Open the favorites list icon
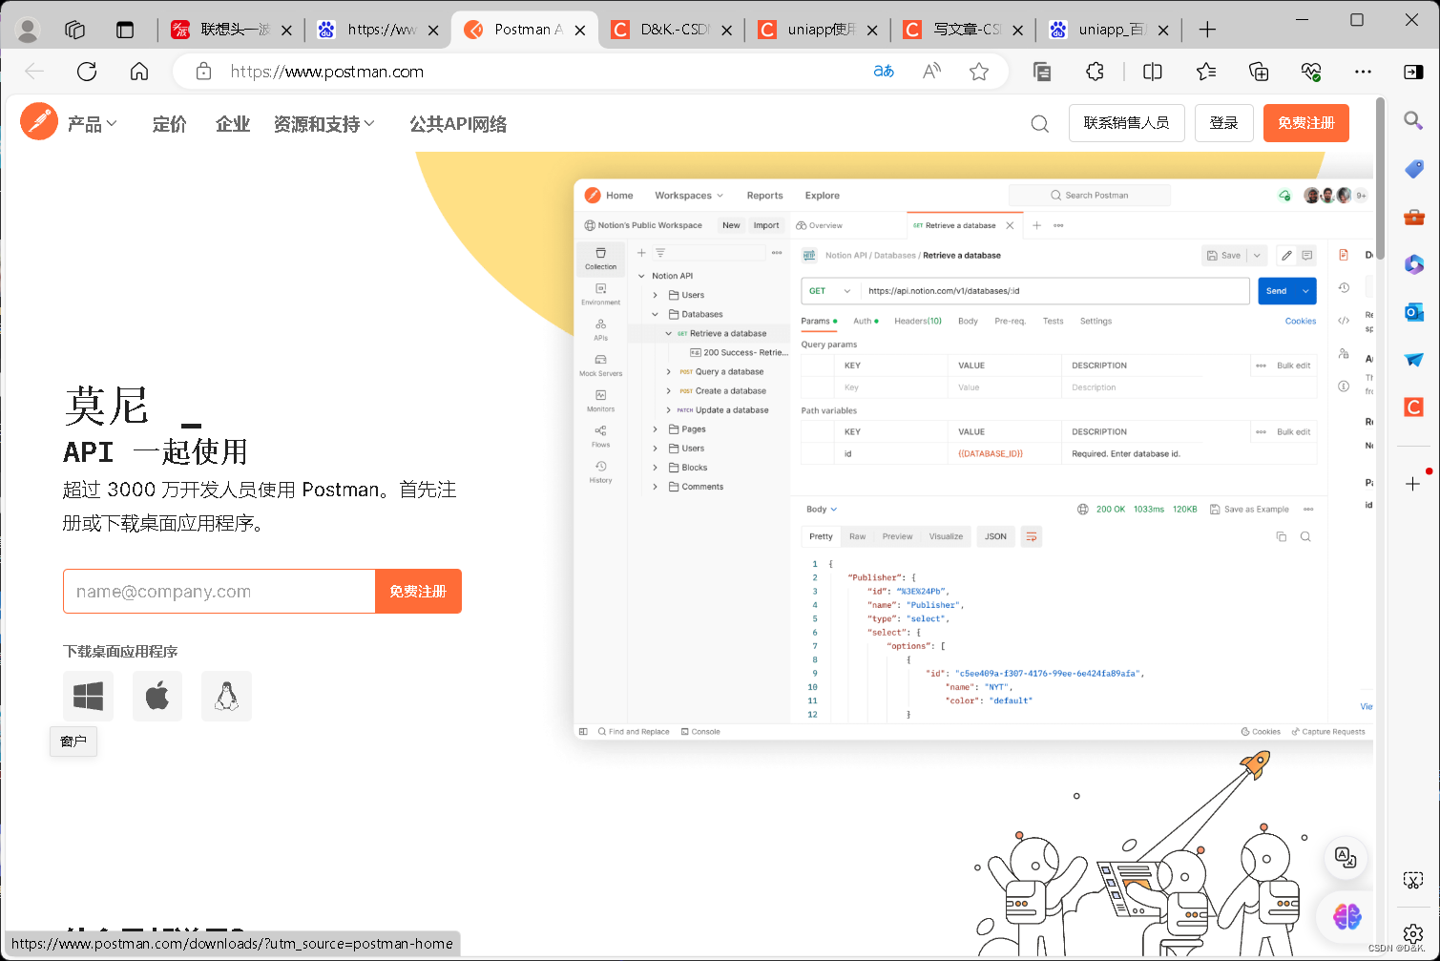Image resolution: width=1440 pixels, height=961 pixels. point(1206,72)
